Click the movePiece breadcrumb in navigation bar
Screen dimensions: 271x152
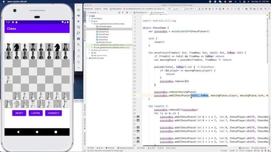click(x=144, y=9)
